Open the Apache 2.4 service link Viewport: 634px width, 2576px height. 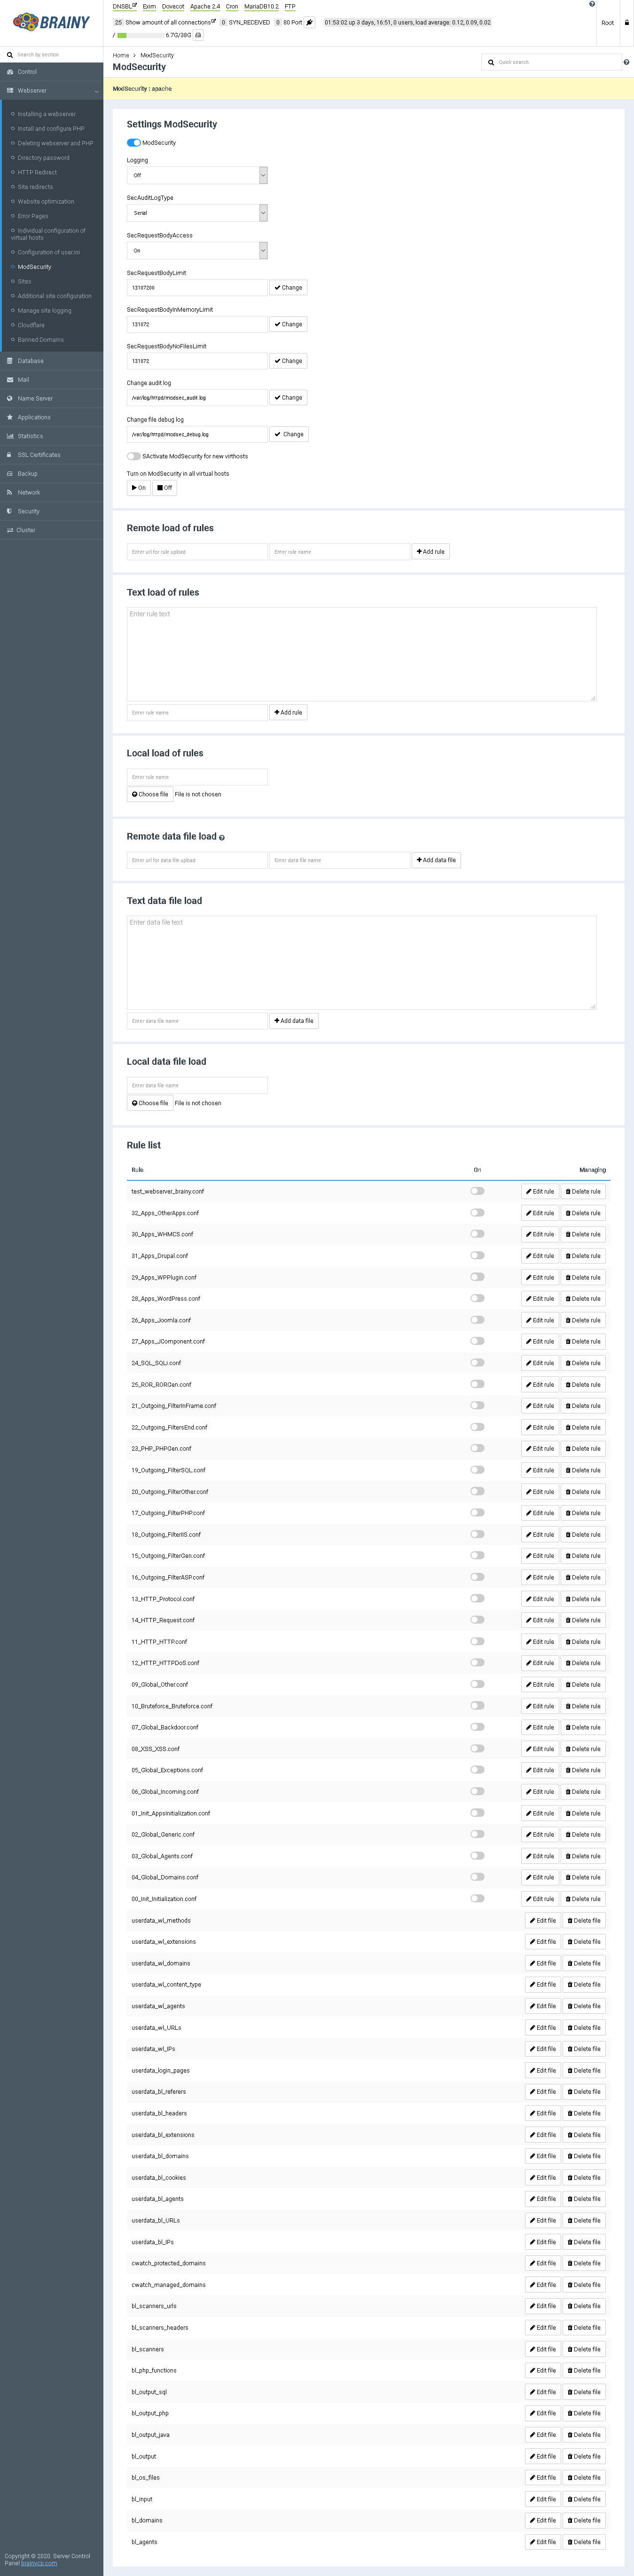tap(205, 6)
